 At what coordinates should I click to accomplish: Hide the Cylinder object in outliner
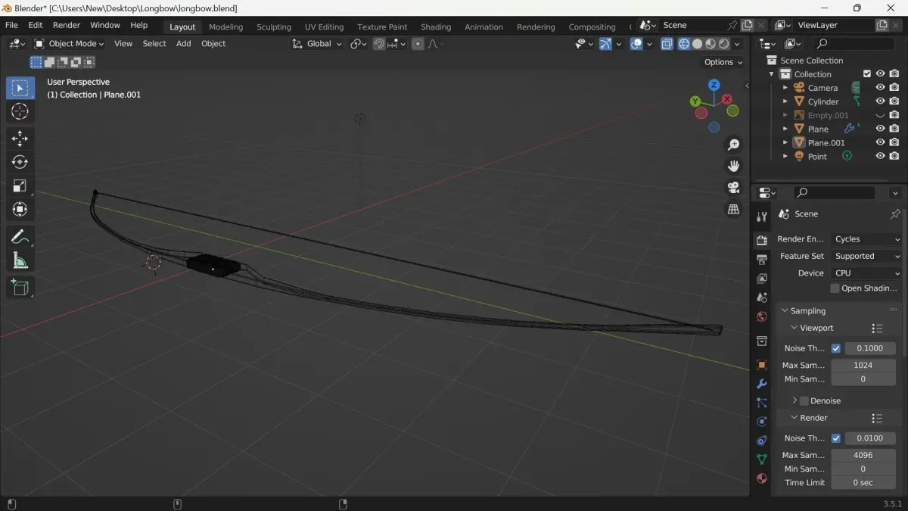pos(880,101)
